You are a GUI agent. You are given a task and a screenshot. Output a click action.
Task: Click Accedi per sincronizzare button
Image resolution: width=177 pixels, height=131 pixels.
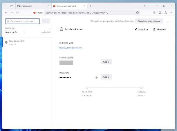click(x=149, y=21)
